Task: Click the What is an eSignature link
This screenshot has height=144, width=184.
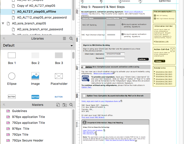Action: pyautogui.click(x=103, y=74)
